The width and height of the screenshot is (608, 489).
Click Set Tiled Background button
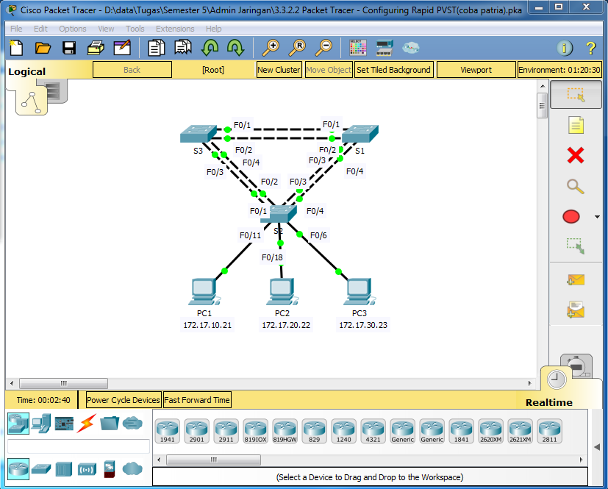coord(393,70)
